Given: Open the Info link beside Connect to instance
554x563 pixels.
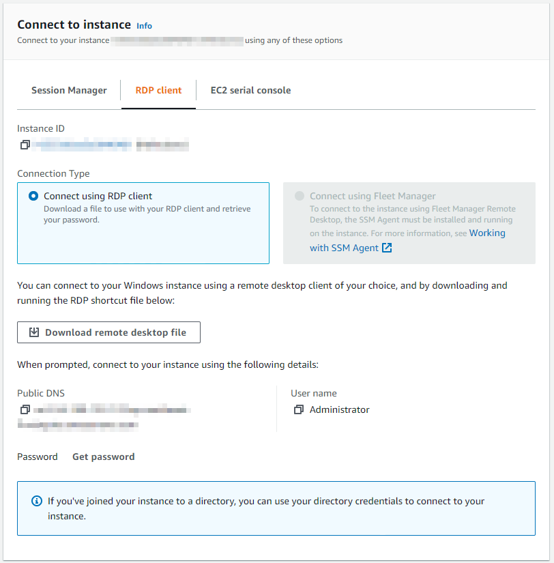Looking at the screenshot, I should 145,26.
